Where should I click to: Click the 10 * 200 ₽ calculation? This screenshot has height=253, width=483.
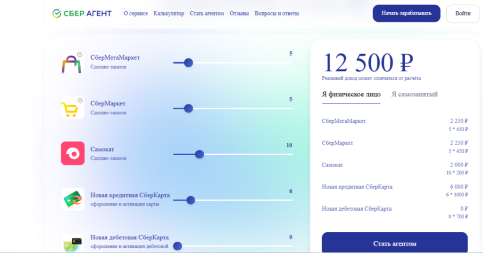[457, 173]
